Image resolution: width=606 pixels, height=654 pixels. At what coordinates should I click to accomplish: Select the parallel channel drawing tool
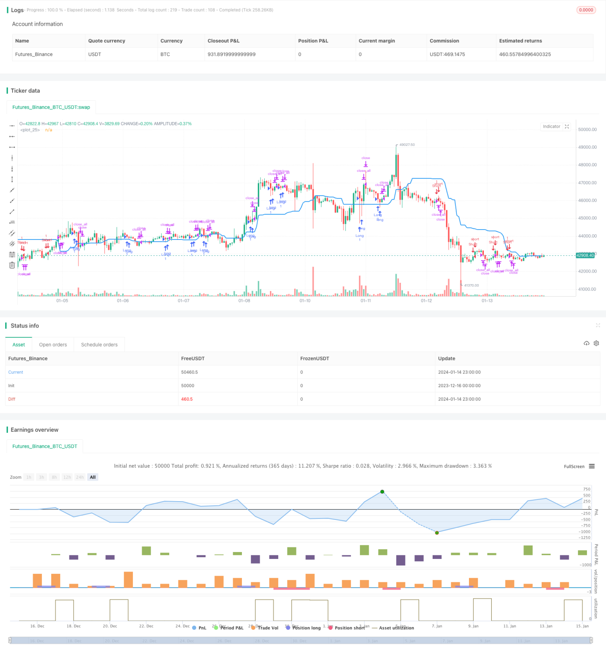(x=12, y=233)
